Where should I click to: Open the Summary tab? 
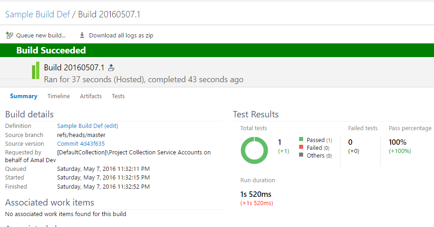click(x=24, y=96)
